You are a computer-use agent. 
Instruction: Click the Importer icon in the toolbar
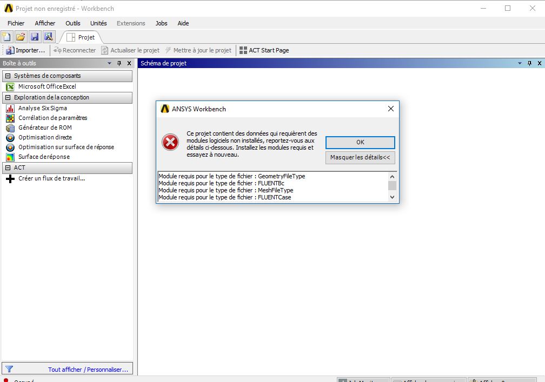click(10, 50)
